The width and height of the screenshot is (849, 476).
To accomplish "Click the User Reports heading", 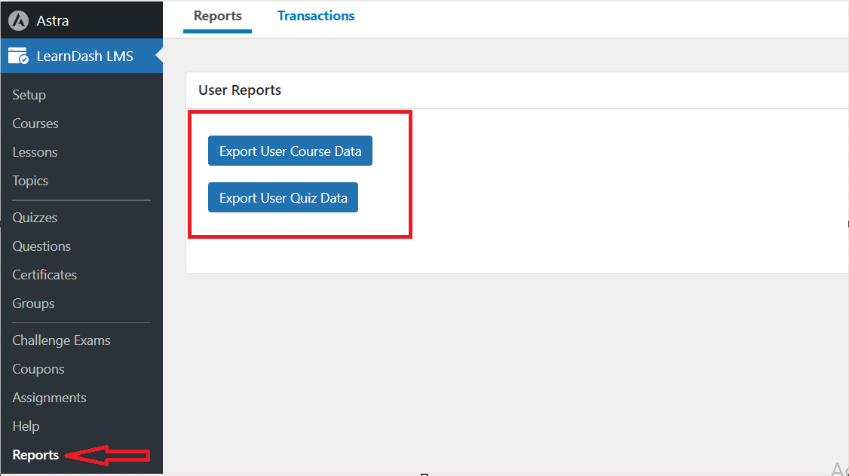I will (x=240, y=90).
